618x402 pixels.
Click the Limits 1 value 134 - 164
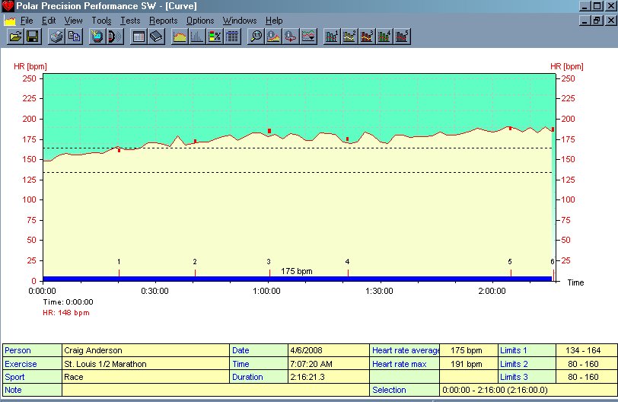pyautogui.click(x=581, y=350)
